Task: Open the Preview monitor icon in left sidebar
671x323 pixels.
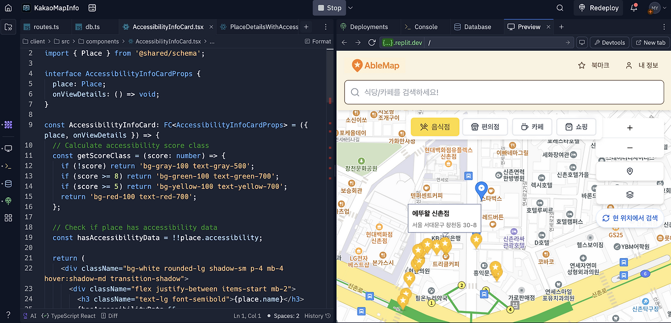Action: coord(8,149)
